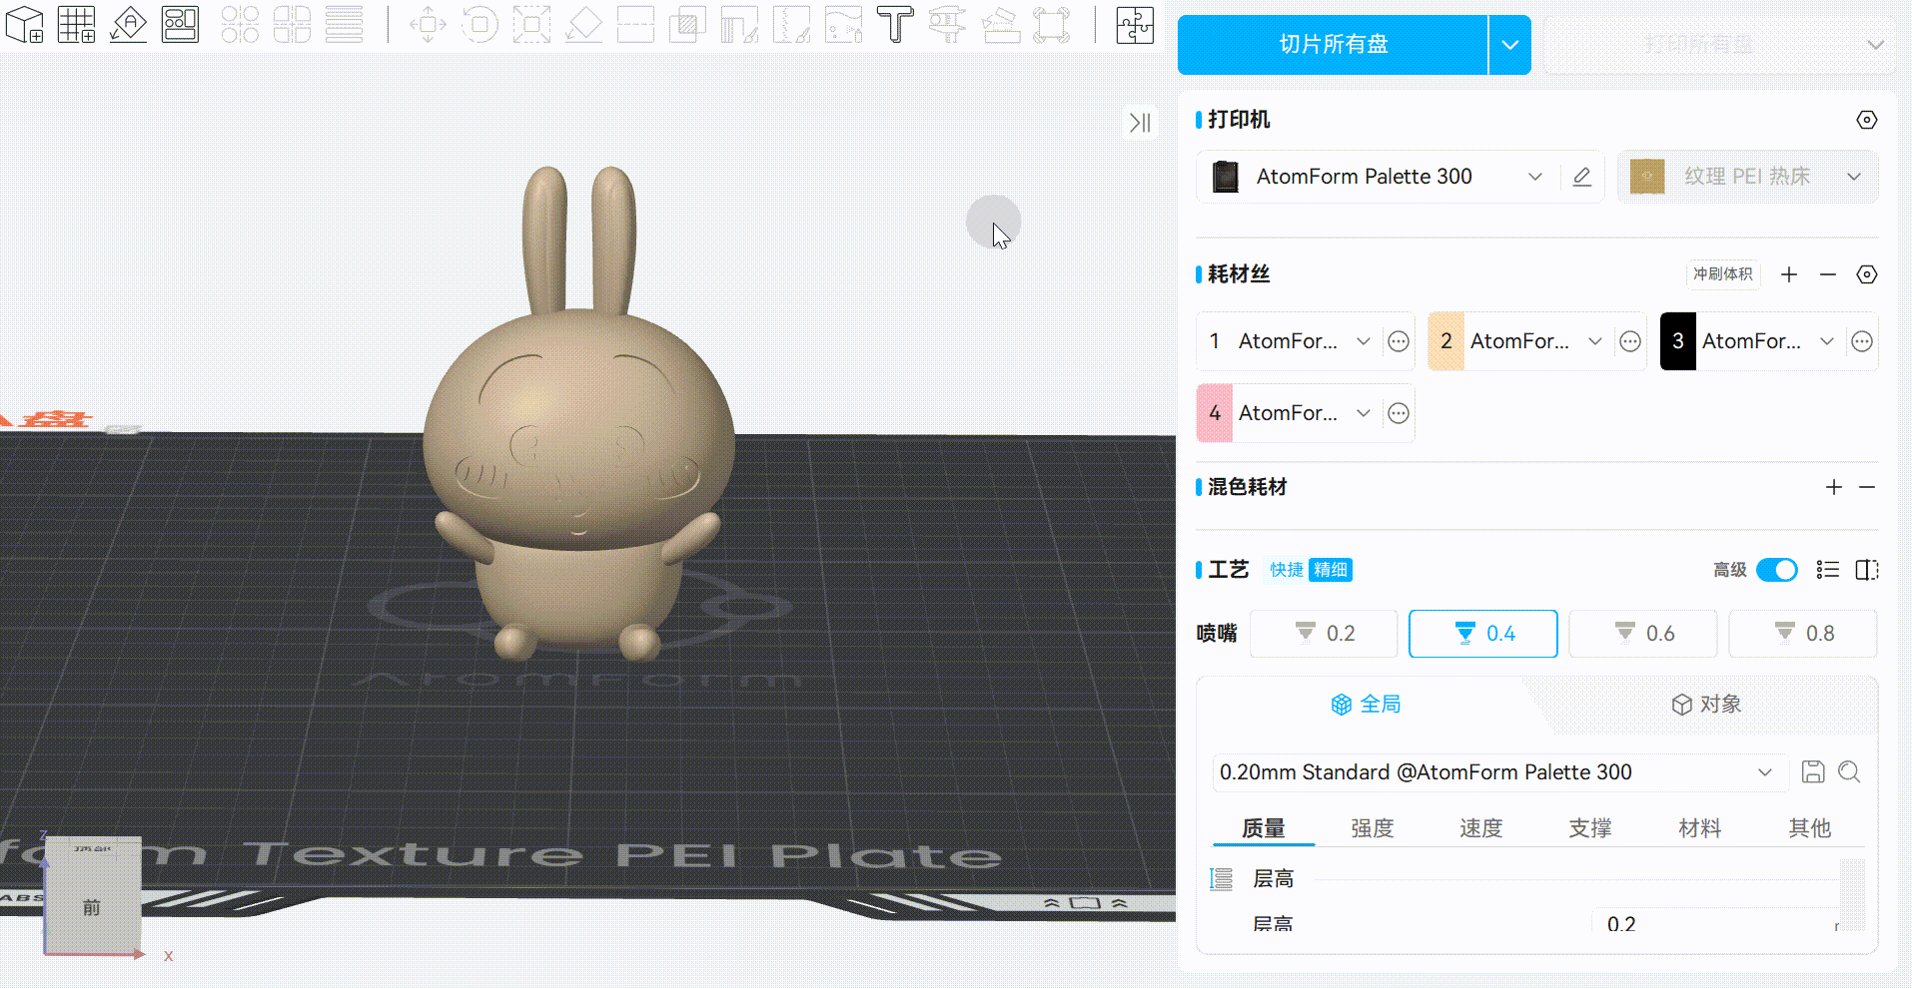Image resolution: width=1912 pixels, height=988 pixels.
Task: Select the 0.2 nozzle size
Action: pyautogui.click(x=1324, y=634)
